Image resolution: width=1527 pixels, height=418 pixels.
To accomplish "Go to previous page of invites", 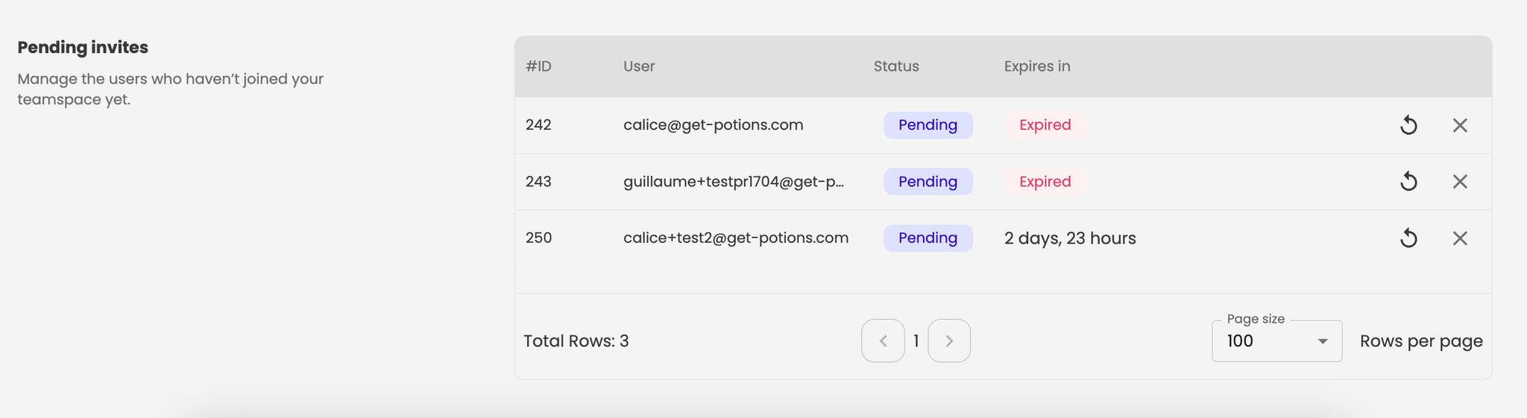I will (883, 341).
